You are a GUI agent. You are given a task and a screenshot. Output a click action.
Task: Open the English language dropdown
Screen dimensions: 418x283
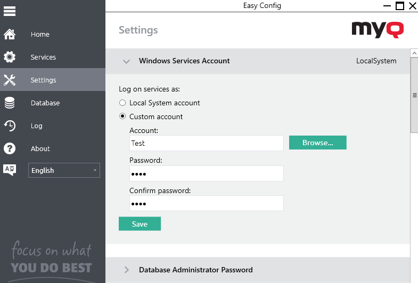pyautogui.click(x=64, y=170)
